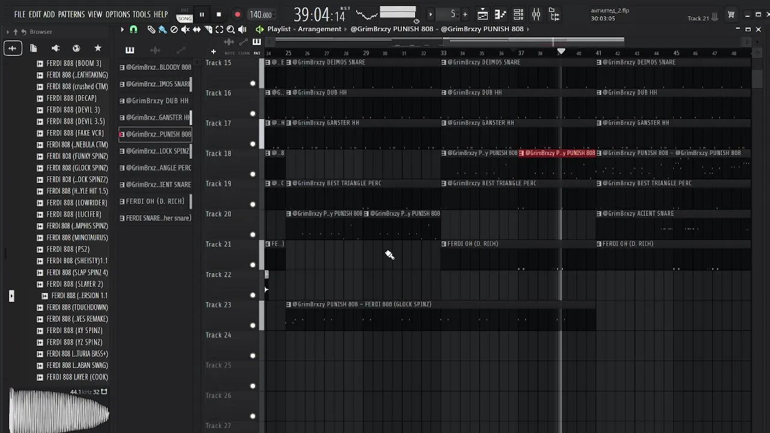This screenshot has width=770, height=433.
Task: Expand arrow after PUNISH 808 playlist title
Action: coord(528,29)
